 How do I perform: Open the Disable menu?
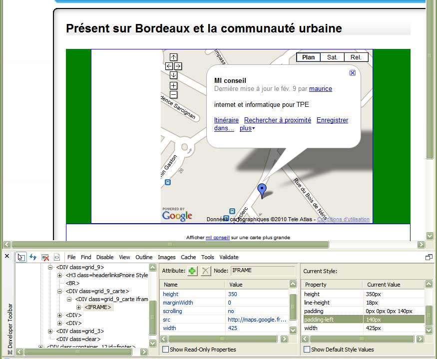pyautogui.click(x=105, y=257)
